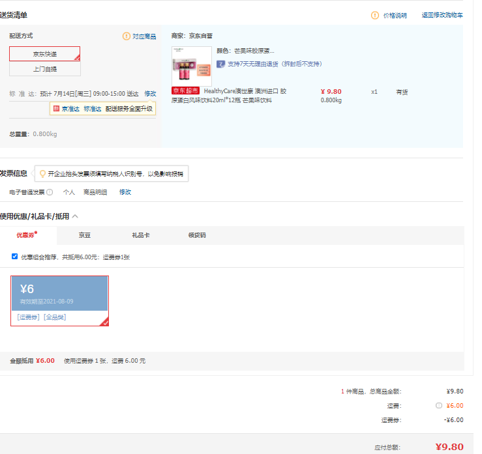The height and width of the screenshot is (454, 482).
Task: Open HealthyCare product title link
Action: 229,96
